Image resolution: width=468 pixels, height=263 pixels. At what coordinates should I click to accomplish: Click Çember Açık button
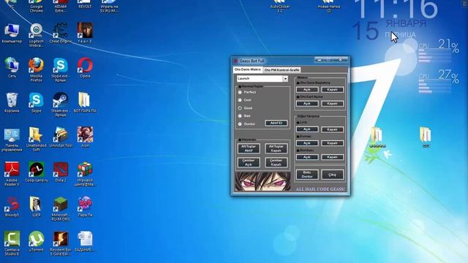click(249, 162)
